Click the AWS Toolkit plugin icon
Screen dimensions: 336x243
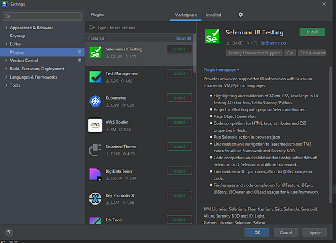[x=95, y=126]
